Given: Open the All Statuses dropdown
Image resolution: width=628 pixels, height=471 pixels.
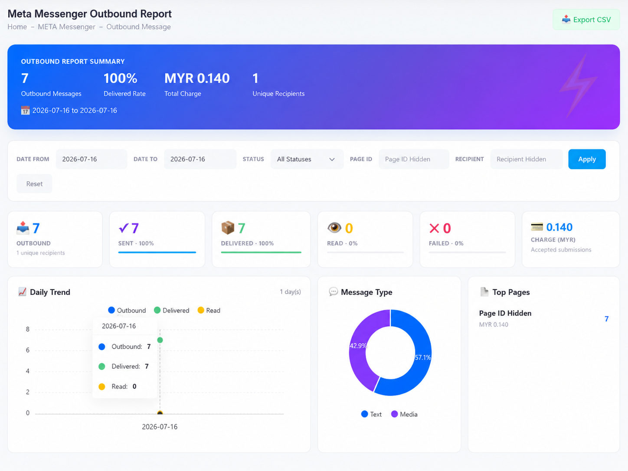Looking at the screenshot, I should pos(307,159).
